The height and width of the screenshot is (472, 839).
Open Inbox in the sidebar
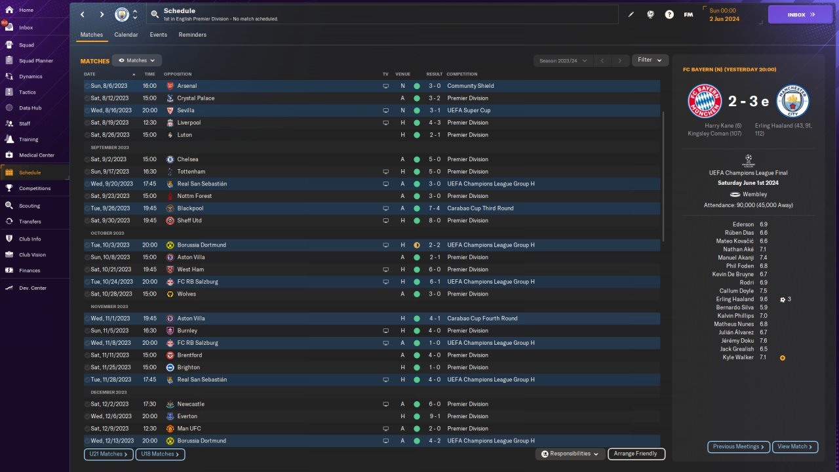click(34, 28)
